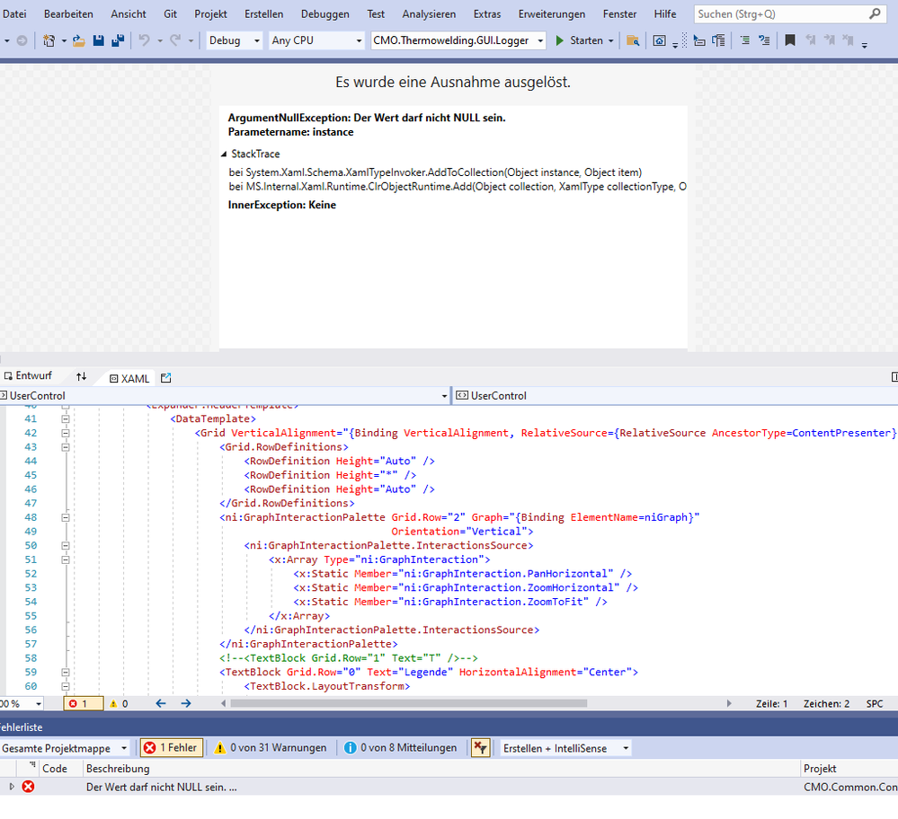The width and height of the screenshot is (898, 819).
Task: Click the horizontal scrollbar right arrow in editor
Action: [729, 703]
